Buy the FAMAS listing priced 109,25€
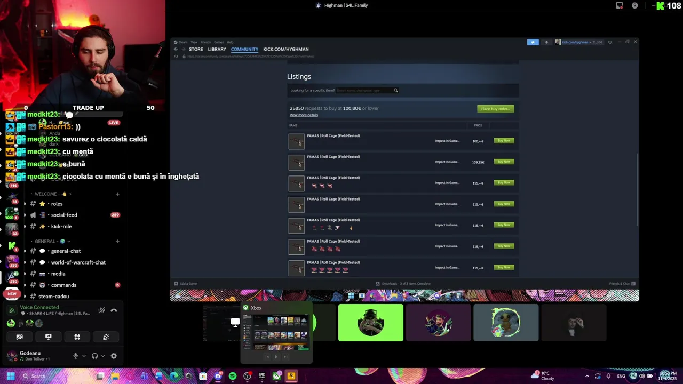Screen dimensions: 683x384 (504, 162)
